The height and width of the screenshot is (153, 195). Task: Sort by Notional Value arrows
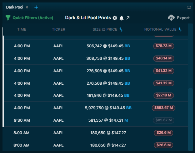180,30
